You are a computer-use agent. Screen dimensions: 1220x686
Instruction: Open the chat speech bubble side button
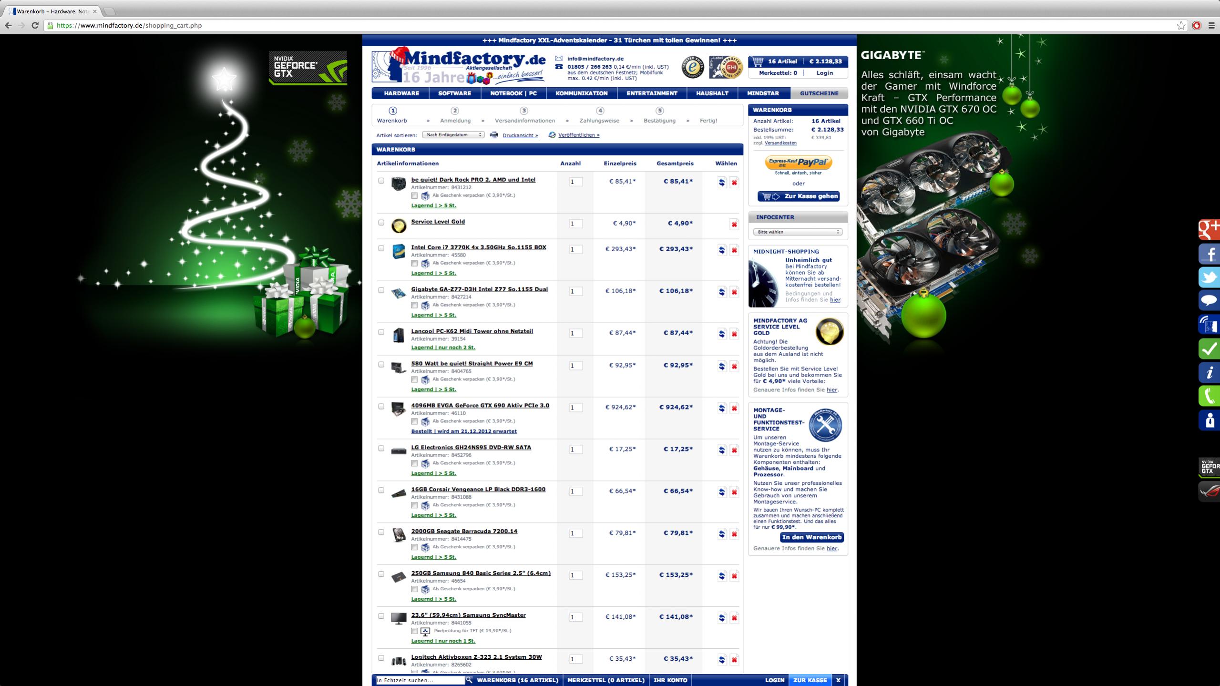click(1209, 301)
